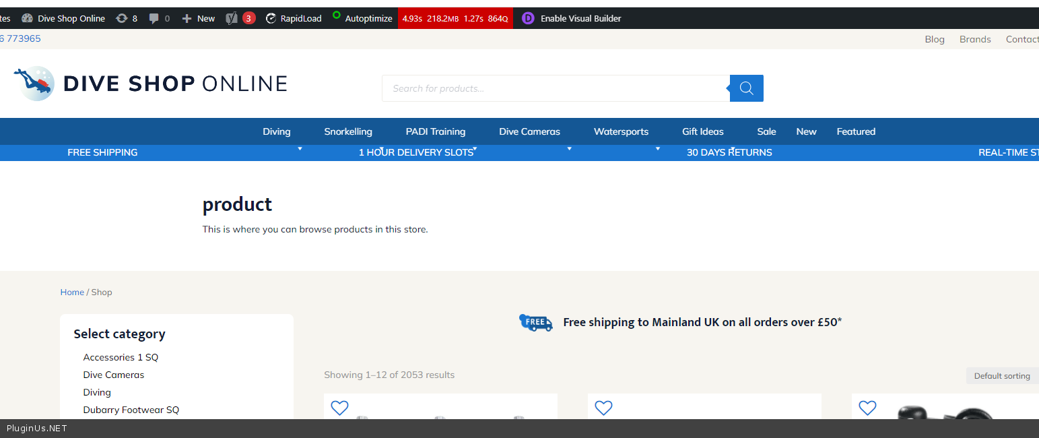The height and width of the screenshot is (438, 1039).
Task: Open the Yoast SEO admin bar icon
Action: click(232, 18)
